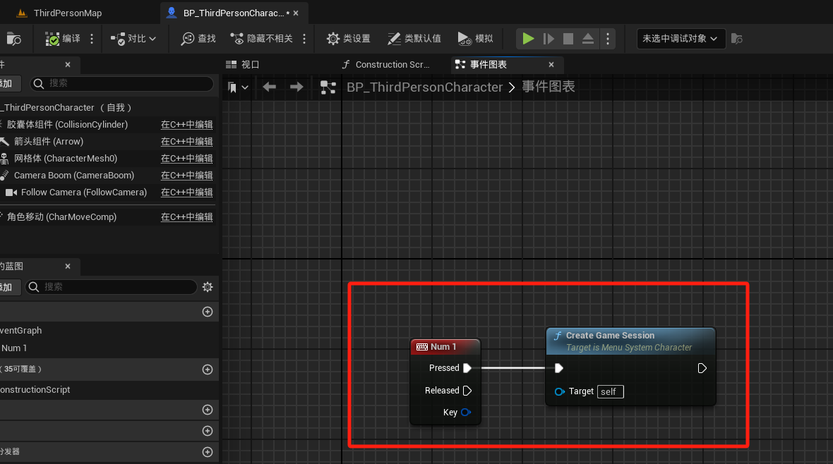Image resolution: width=833 pixels, height=464 pixels.
Task: Select Camera Boom (CameraBoom) component
Action: point(73,176)
